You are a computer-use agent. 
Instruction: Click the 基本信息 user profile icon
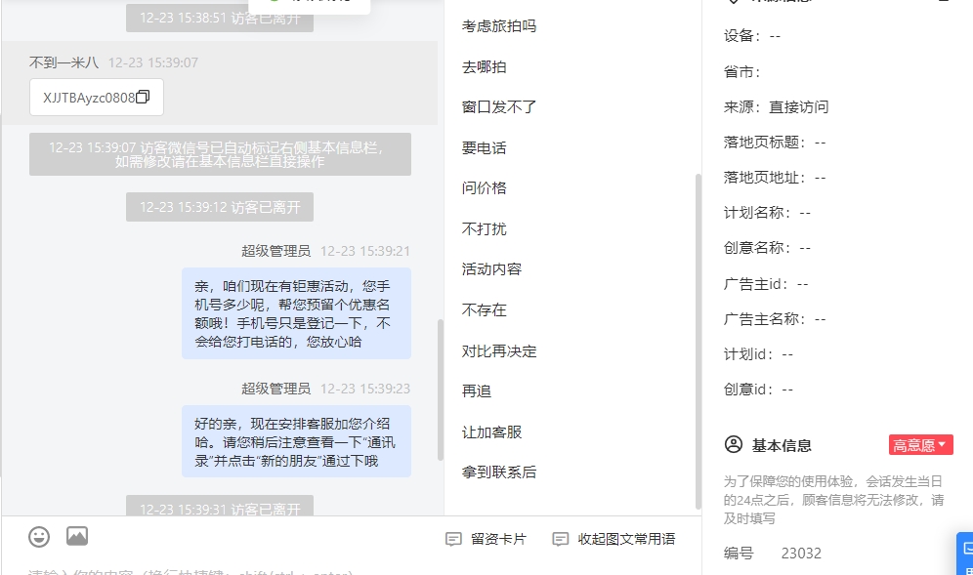[734, 445]
